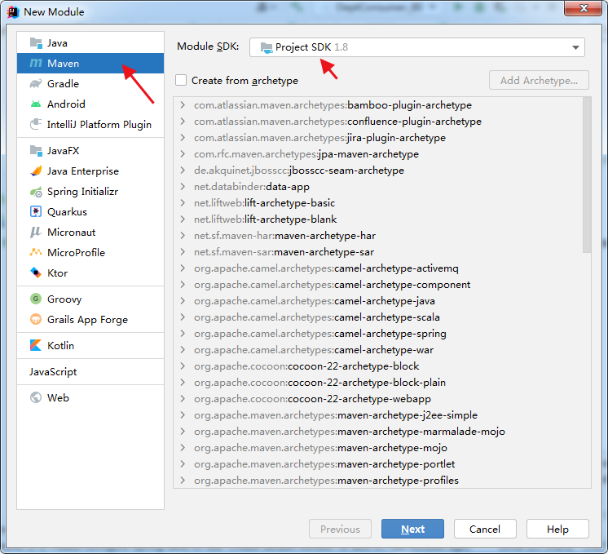The width and height of the screenshot is (608, 554).
Task: Expand jpa-maven-archetype node
Action: pyautogui.click(x=183, y=153)
